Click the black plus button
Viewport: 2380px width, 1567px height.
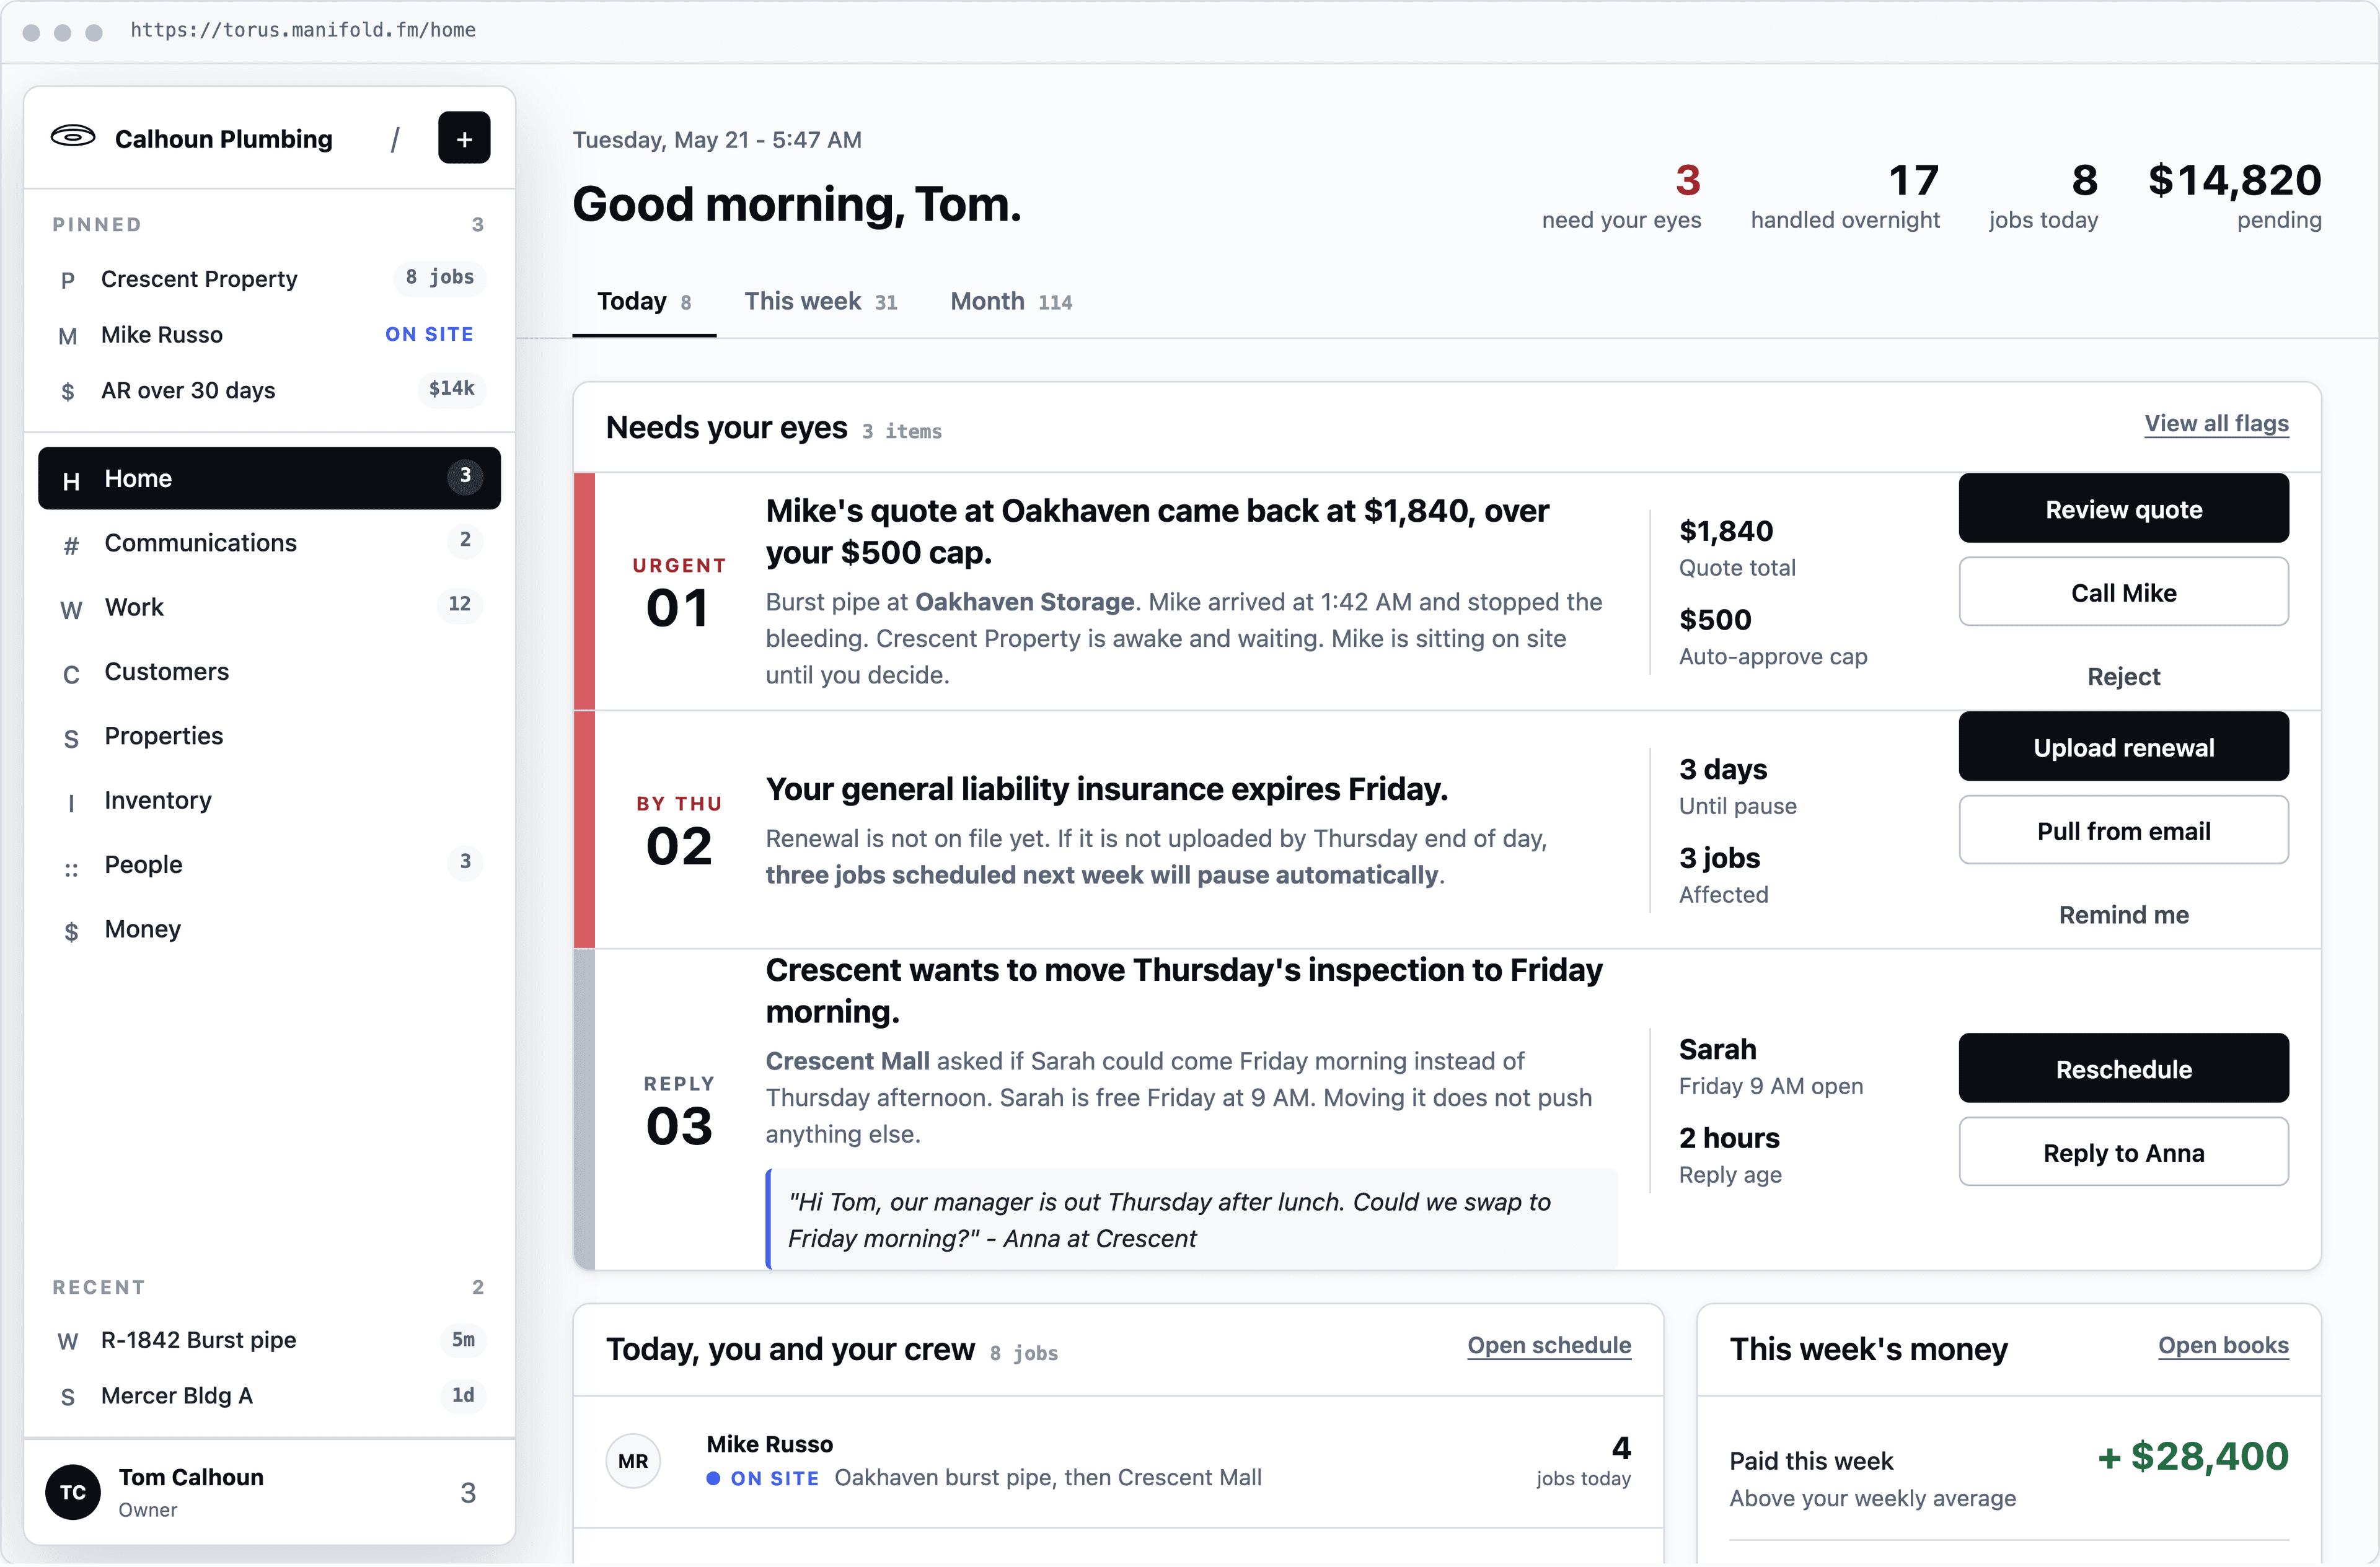[464, 138]
